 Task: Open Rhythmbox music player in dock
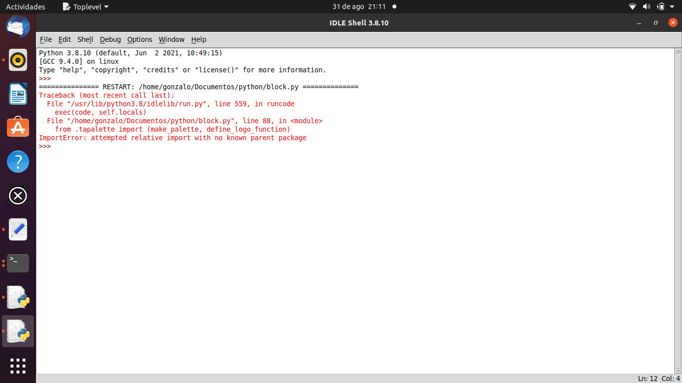pyautogui.click(x=18, y=60)
